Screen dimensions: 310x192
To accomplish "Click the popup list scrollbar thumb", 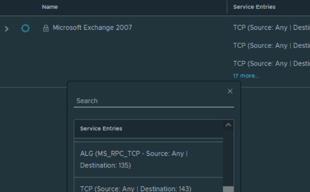I will point(228,189).
